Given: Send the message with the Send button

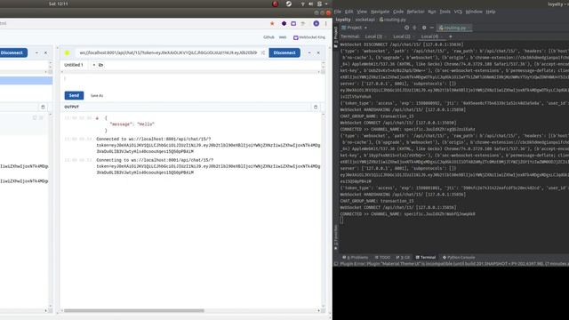Looking at the screenshot, I should tap(74, 95).
